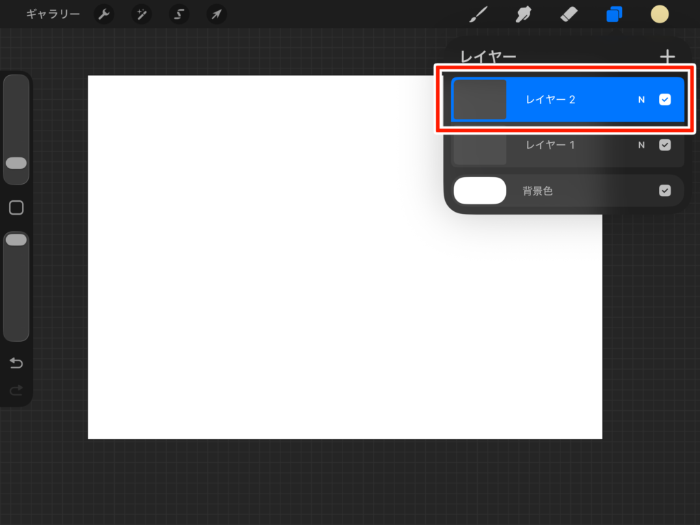Return to ギャラリー
The image size is (700, 525).
53,14
